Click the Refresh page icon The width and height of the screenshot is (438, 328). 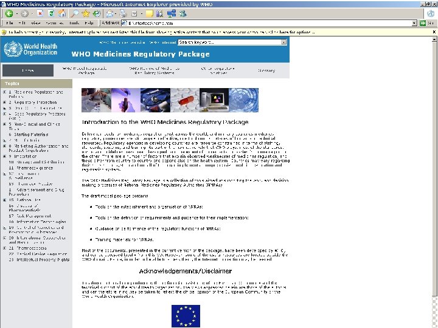click(x=51, y=13)
